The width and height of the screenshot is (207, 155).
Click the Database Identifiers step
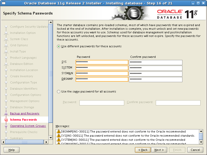[x=24, y=89]
